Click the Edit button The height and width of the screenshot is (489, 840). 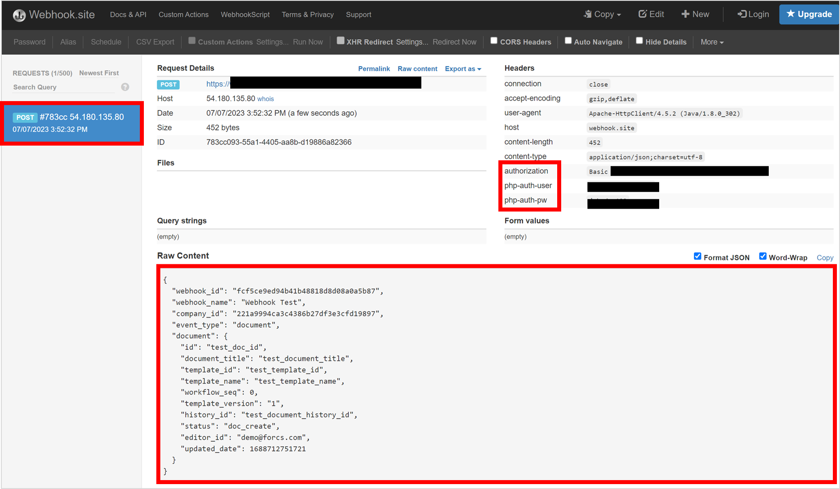pyautogui.click(x=651, y=14)
